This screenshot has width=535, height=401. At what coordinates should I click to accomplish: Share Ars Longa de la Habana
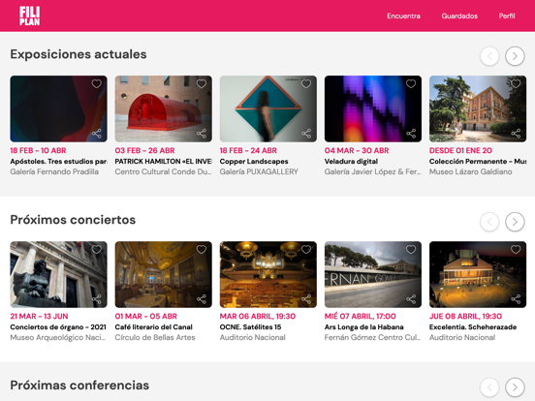[411, 299]
